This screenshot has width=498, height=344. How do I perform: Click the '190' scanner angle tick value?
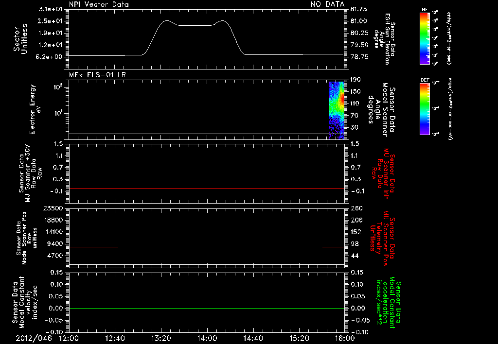356,80
